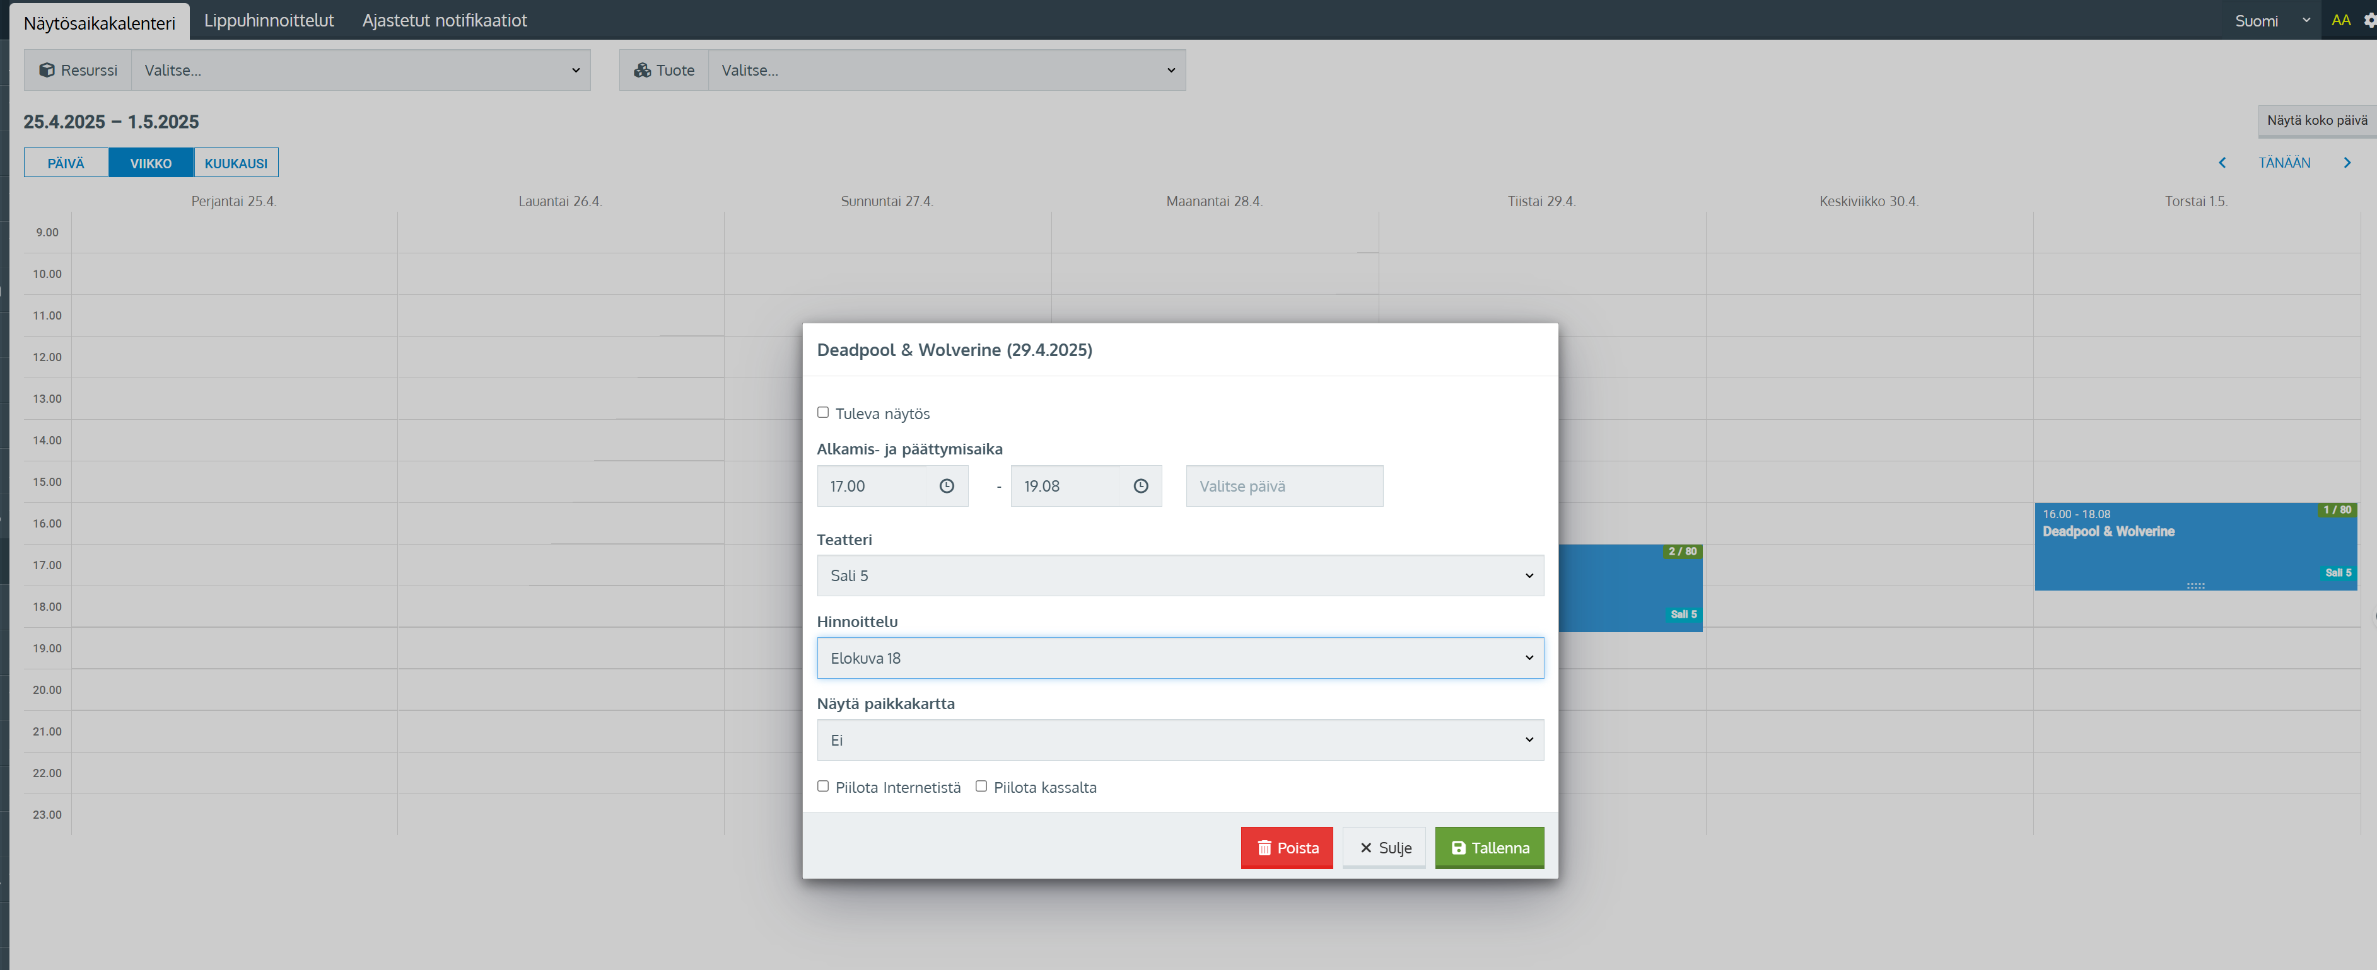
Task: Click the AA text size icon
Action: pos(2340,20)
